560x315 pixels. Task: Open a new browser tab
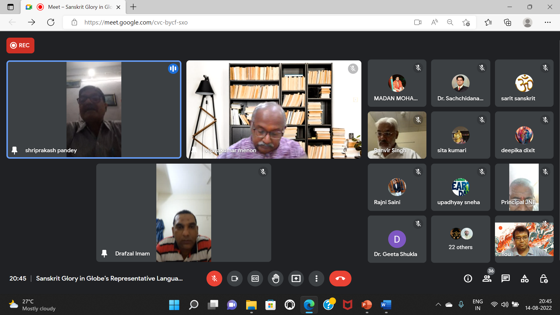[133, 7]
